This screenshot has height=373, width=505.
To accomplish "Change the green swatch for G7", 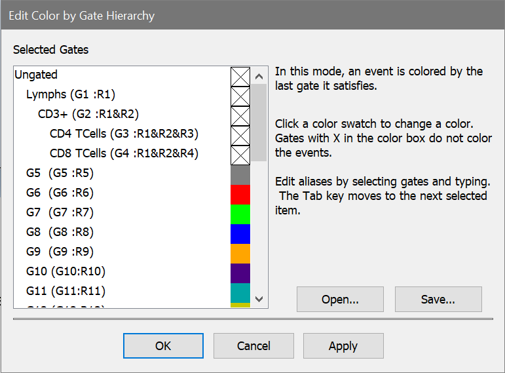I will point(240,214).
